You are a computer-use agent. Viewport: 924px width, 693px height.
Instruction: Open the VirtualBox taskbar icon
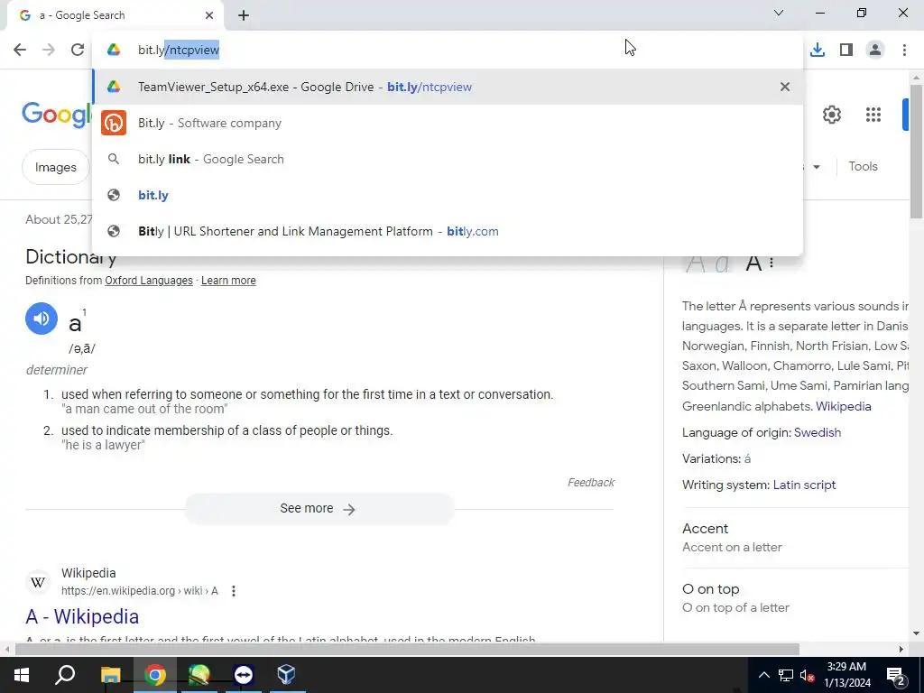click(x=286, y=675)
